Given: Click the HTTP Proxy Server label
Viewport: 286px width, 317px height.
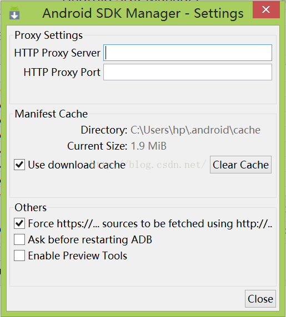Looking at the screenshot, I should click(57, 53).
